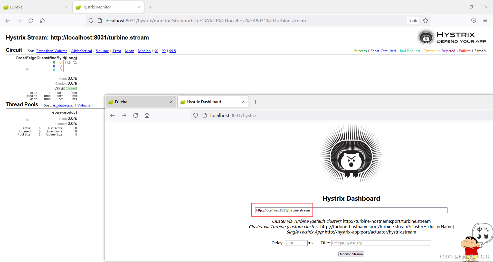Close the Eureka tab in the main browser
The width and height of the screenshot is (493, 262).
click(x=67, y=7)
